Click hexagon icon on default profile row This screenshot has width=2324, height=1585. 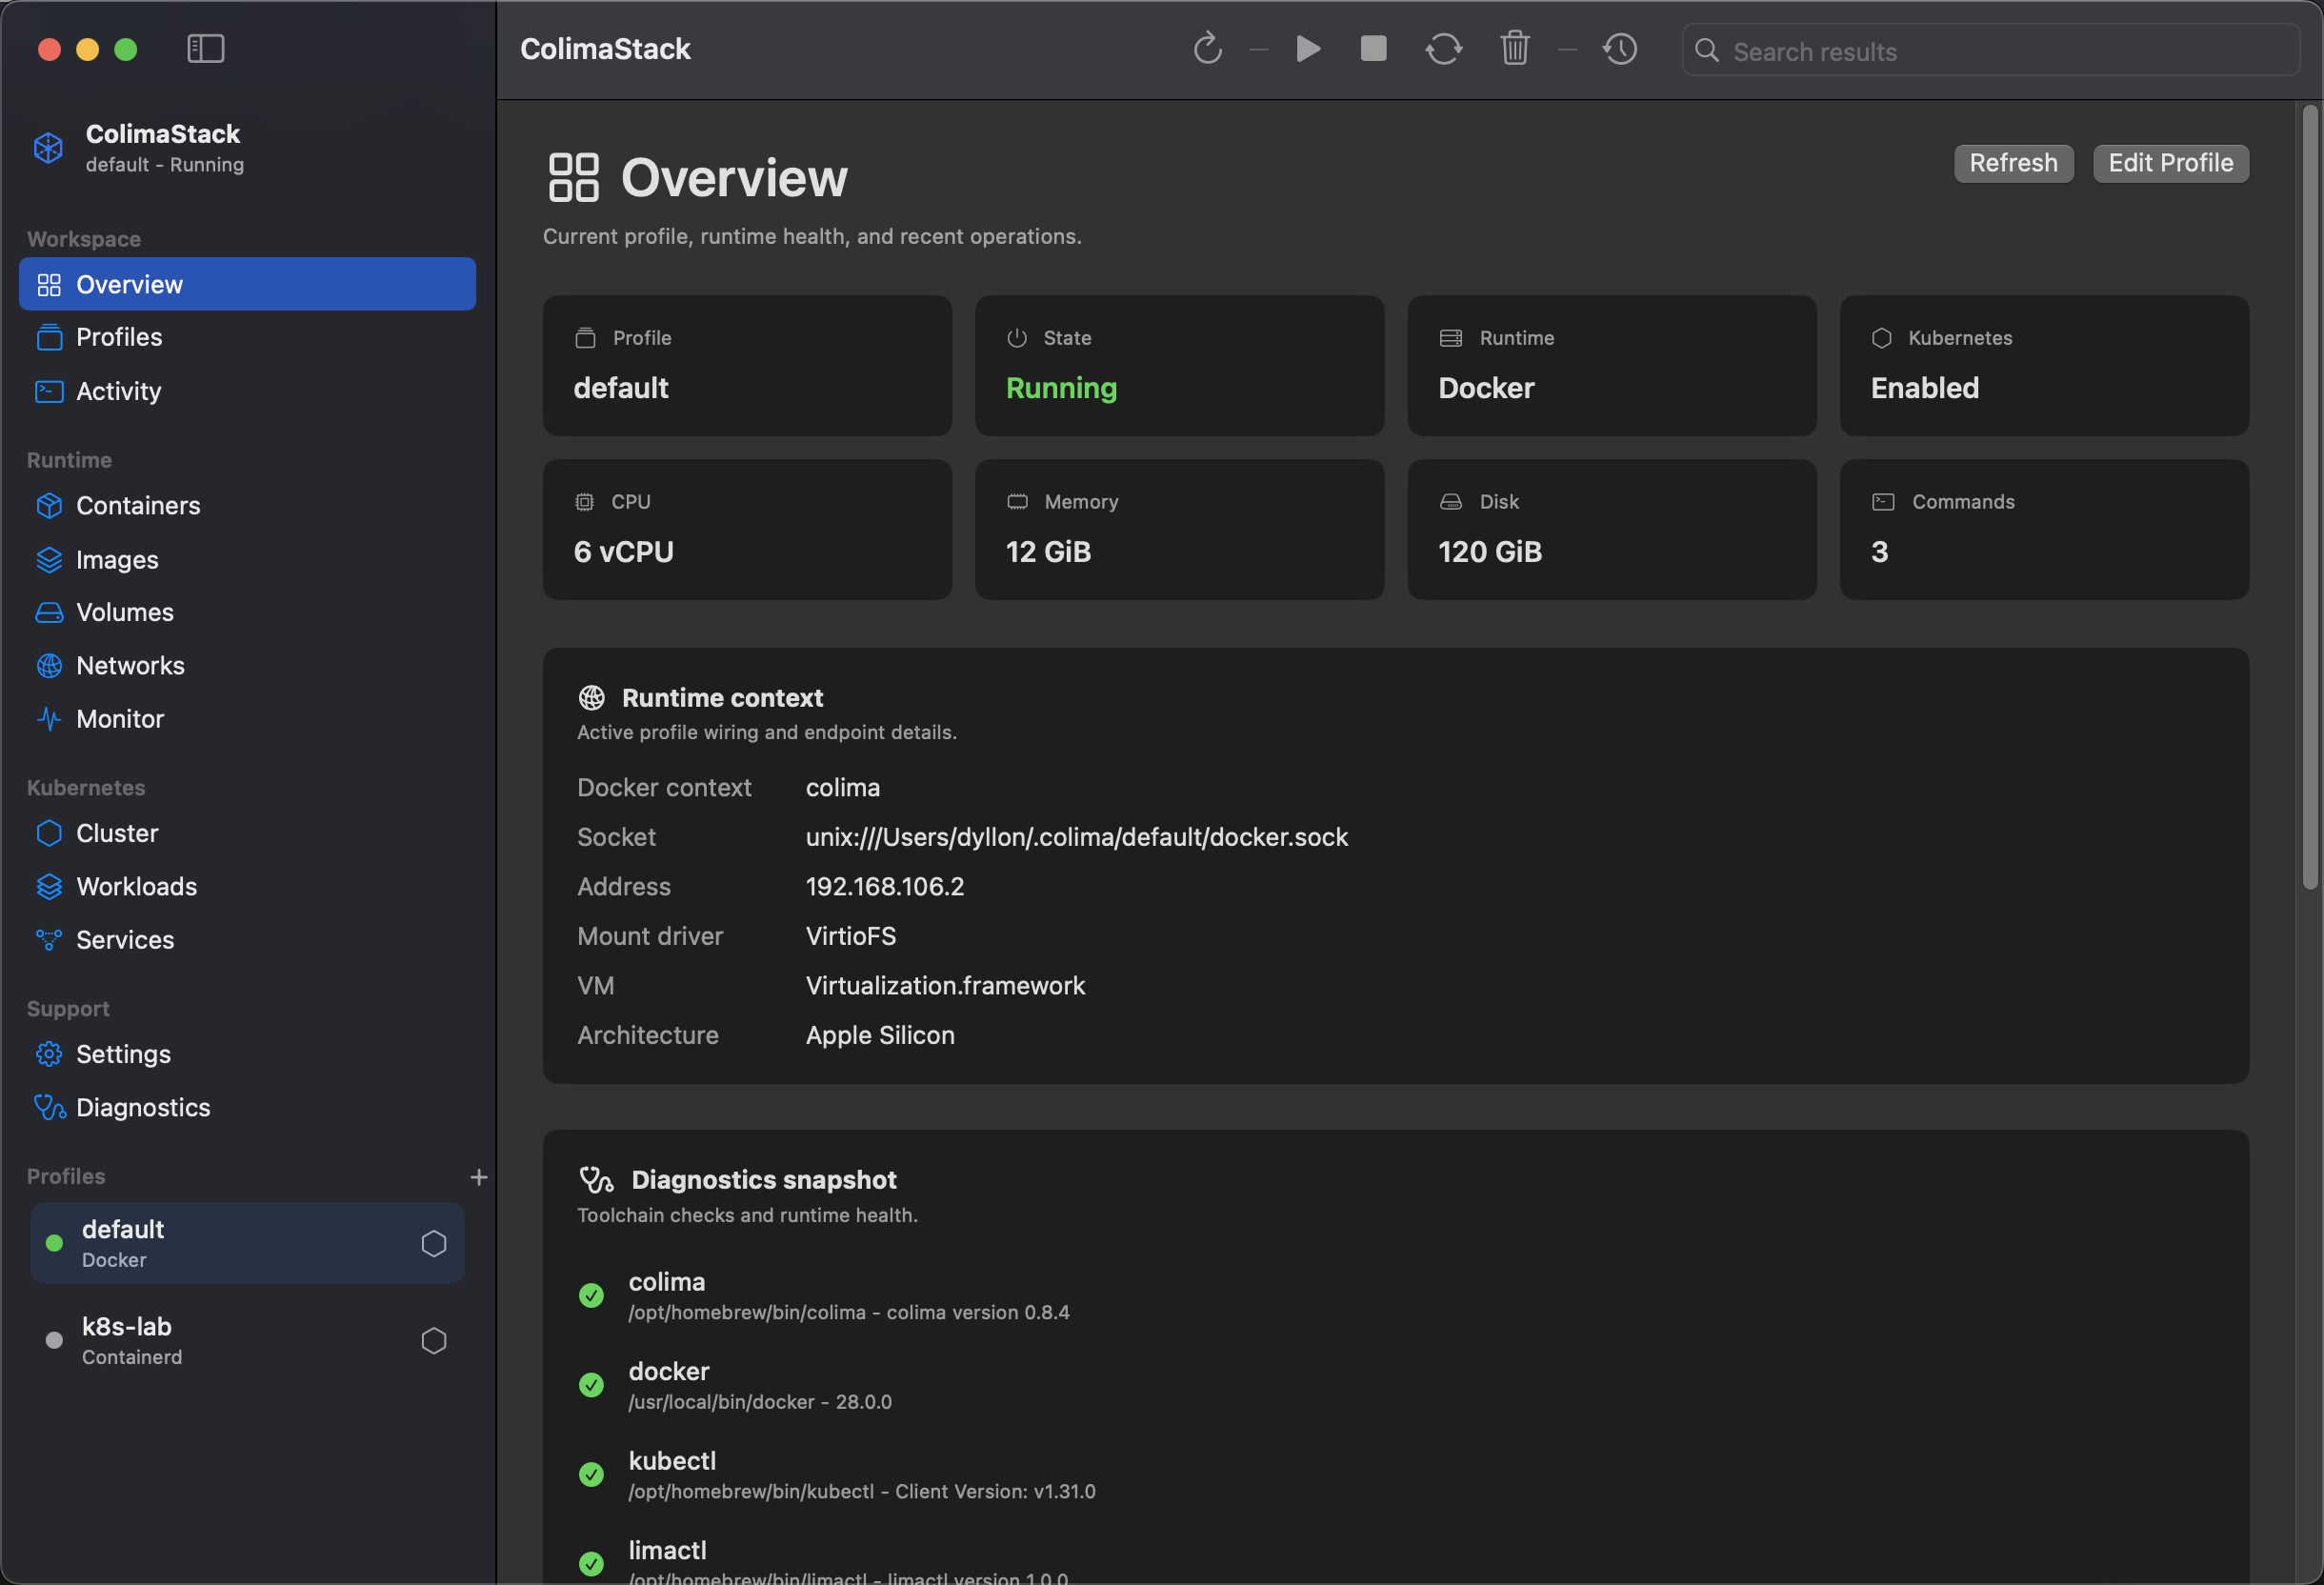coord(434,1244)
